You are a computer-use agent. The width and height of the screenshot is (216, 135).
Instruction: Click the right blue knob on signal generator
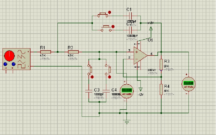(13, 64)
